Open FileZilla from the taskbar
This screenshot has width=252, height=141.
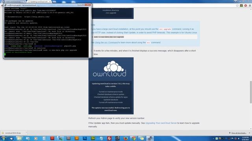coord(109,138)
